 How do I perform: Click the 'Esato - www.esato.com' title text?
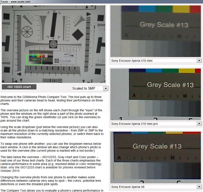click(x=16, y=2)
